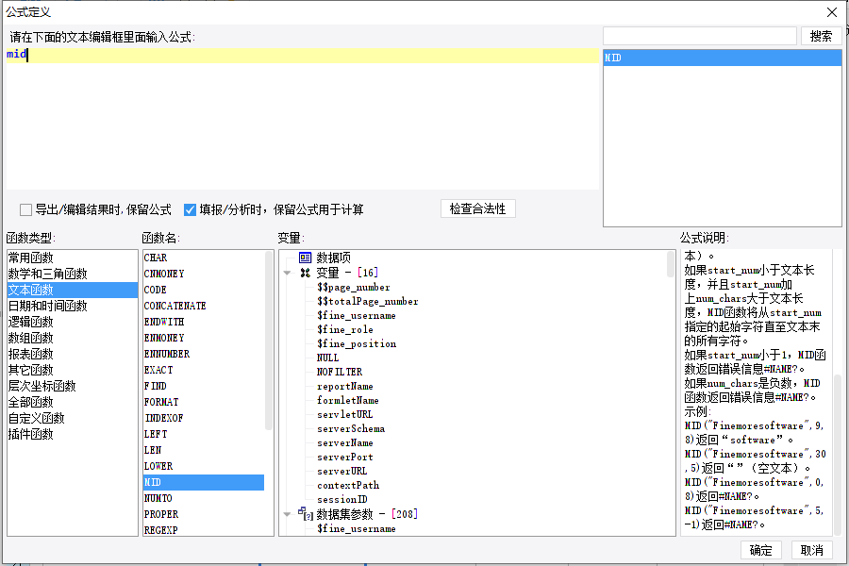Select 逻辑函数 category
The width and height of the screenshot is (849, 566).
(x=72, y=322)
